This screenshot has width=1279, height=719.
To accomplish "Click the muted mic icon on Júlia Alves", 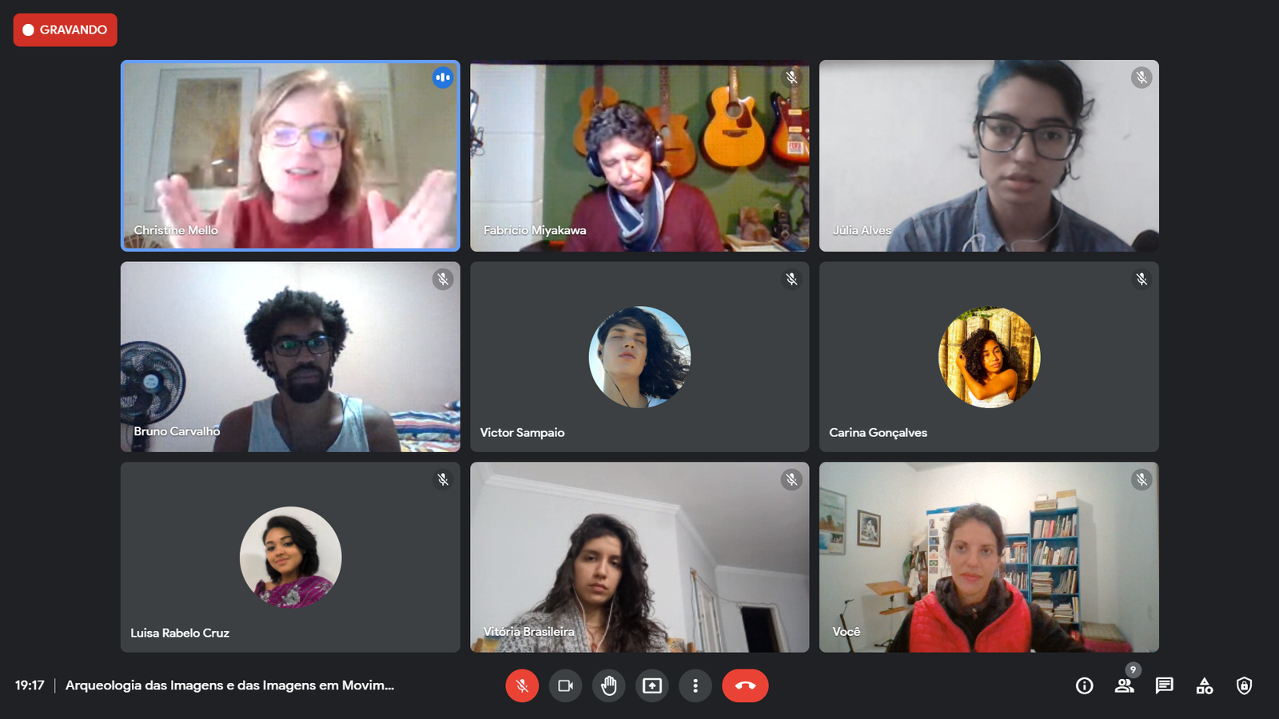I will (1142, 77).
